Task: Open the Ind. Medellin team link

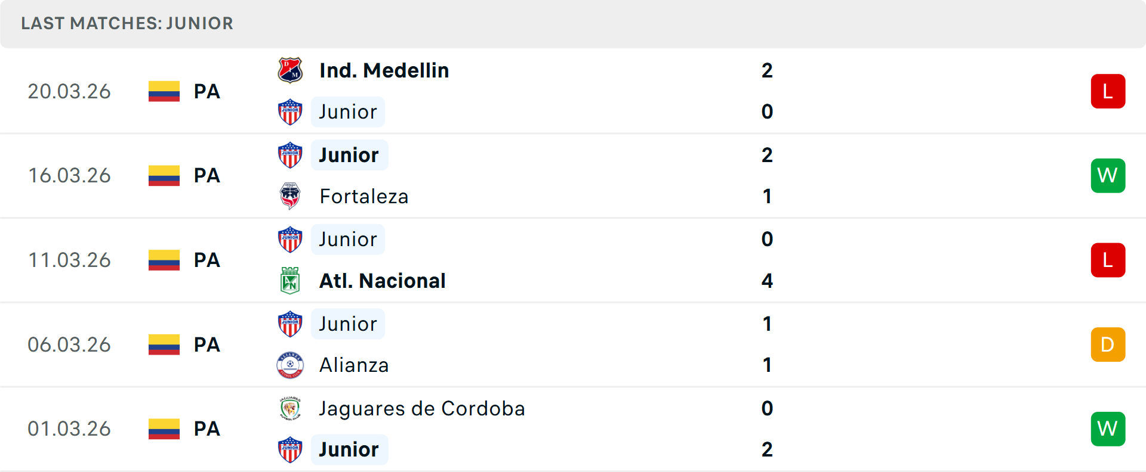Action: point(384,70)
